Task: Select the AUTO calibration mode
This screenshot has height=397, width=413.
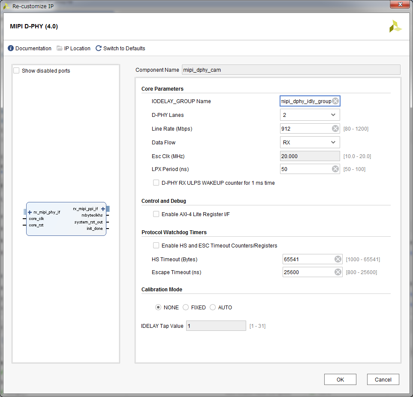Action: tap(213, 307)
